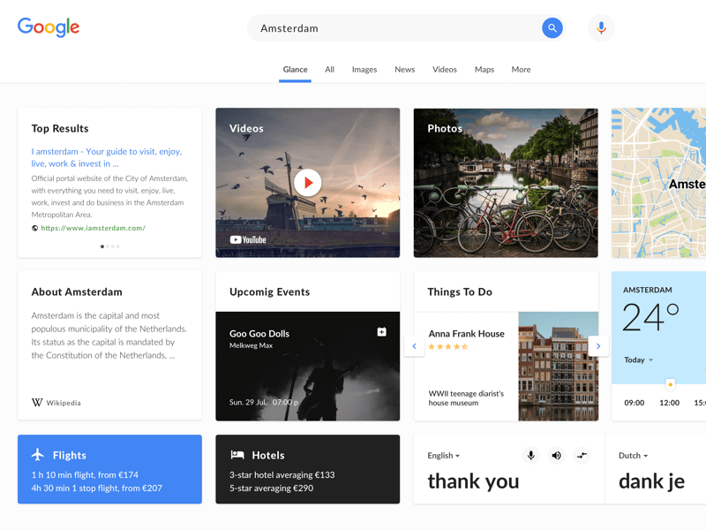Select the Glance tab

click(x=295, y=69)
